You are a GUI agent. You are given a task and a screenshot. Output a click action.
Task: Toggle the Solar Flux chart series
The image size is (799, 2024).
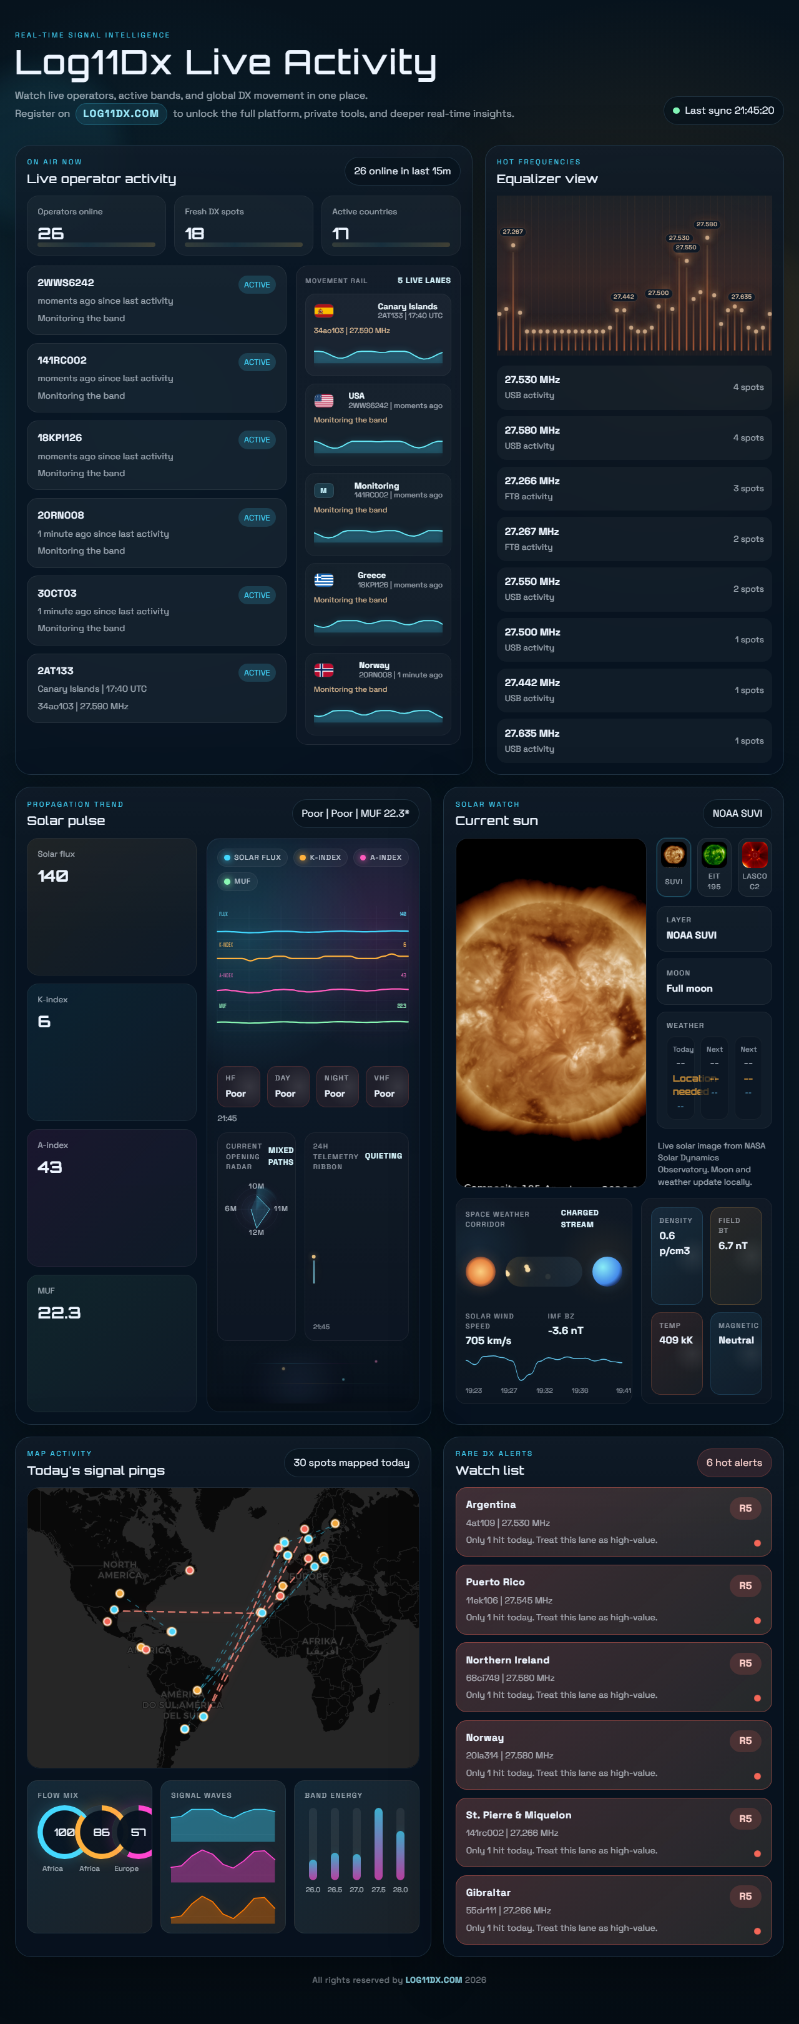click(x=252, y=857)
